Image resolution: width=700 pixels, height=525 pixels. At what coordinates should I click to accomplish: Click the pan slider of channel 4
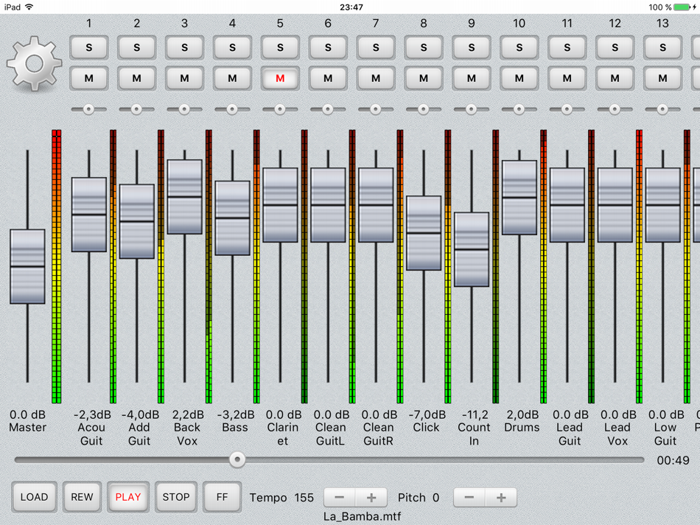point(232,109)
